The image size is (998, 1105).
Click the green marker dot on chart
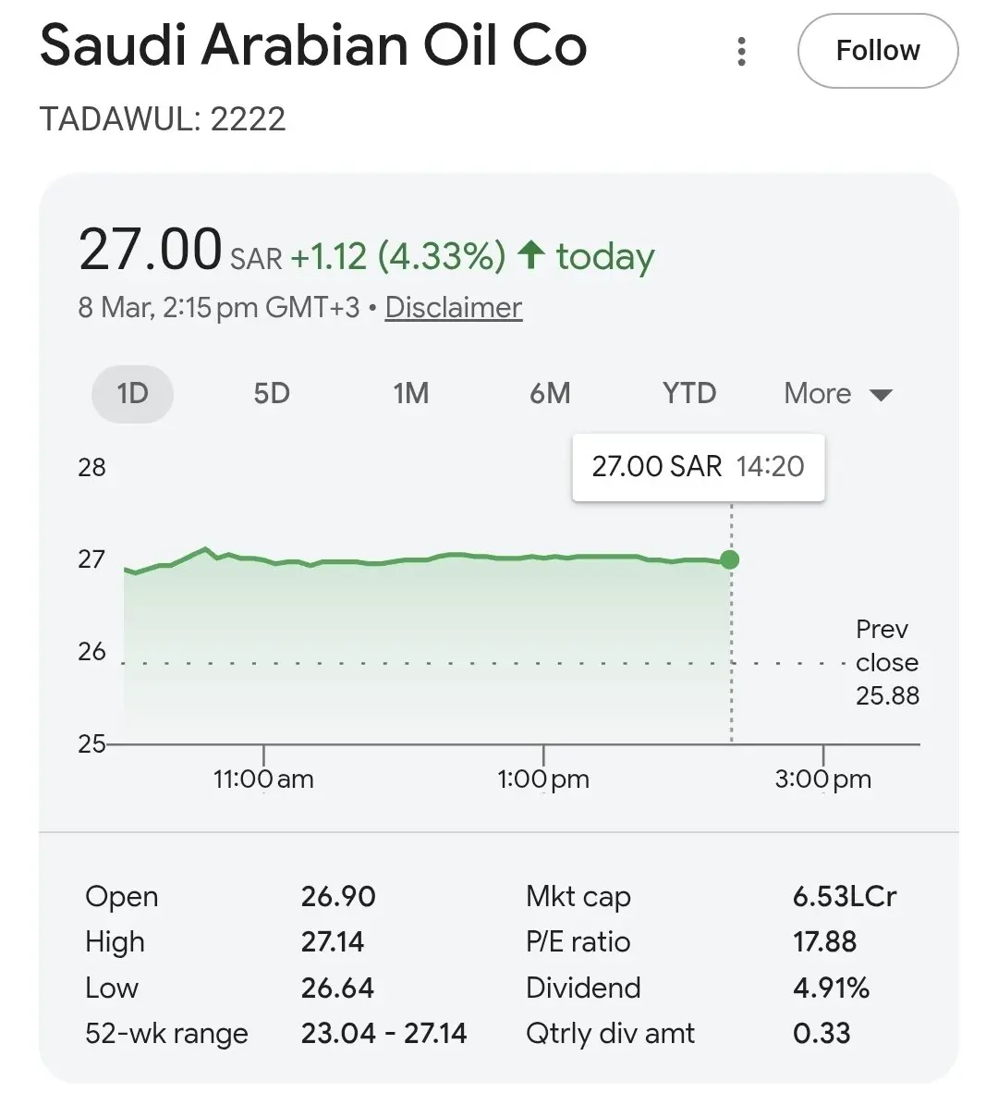point(730,559)
